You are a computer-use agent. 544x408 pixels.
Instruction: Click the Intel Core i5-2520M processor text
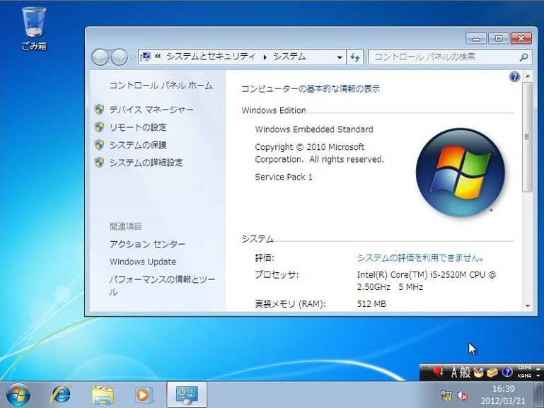427,281
